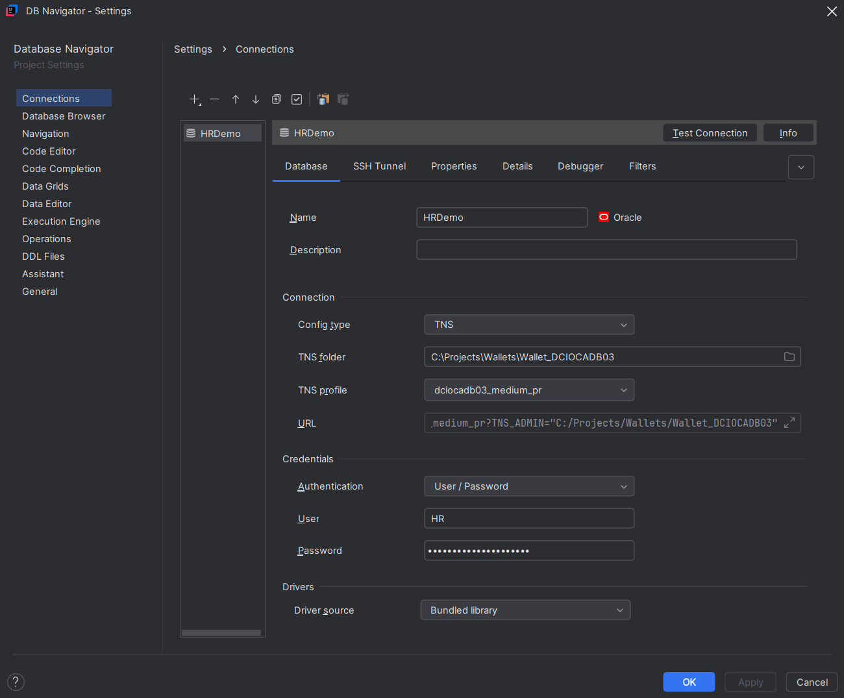
Task: Open the TNS profile dropdown
Action: point(529,390)
